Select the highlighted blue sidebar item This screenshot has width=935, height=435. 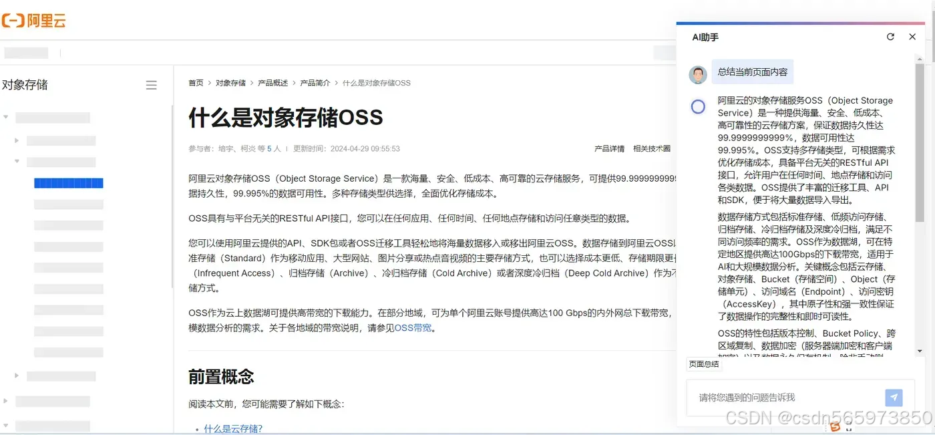69,183
